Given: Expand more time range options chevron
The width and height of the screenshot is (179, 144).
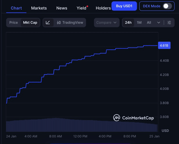Looking at the screenshot, I should click(x=158, y=23).
